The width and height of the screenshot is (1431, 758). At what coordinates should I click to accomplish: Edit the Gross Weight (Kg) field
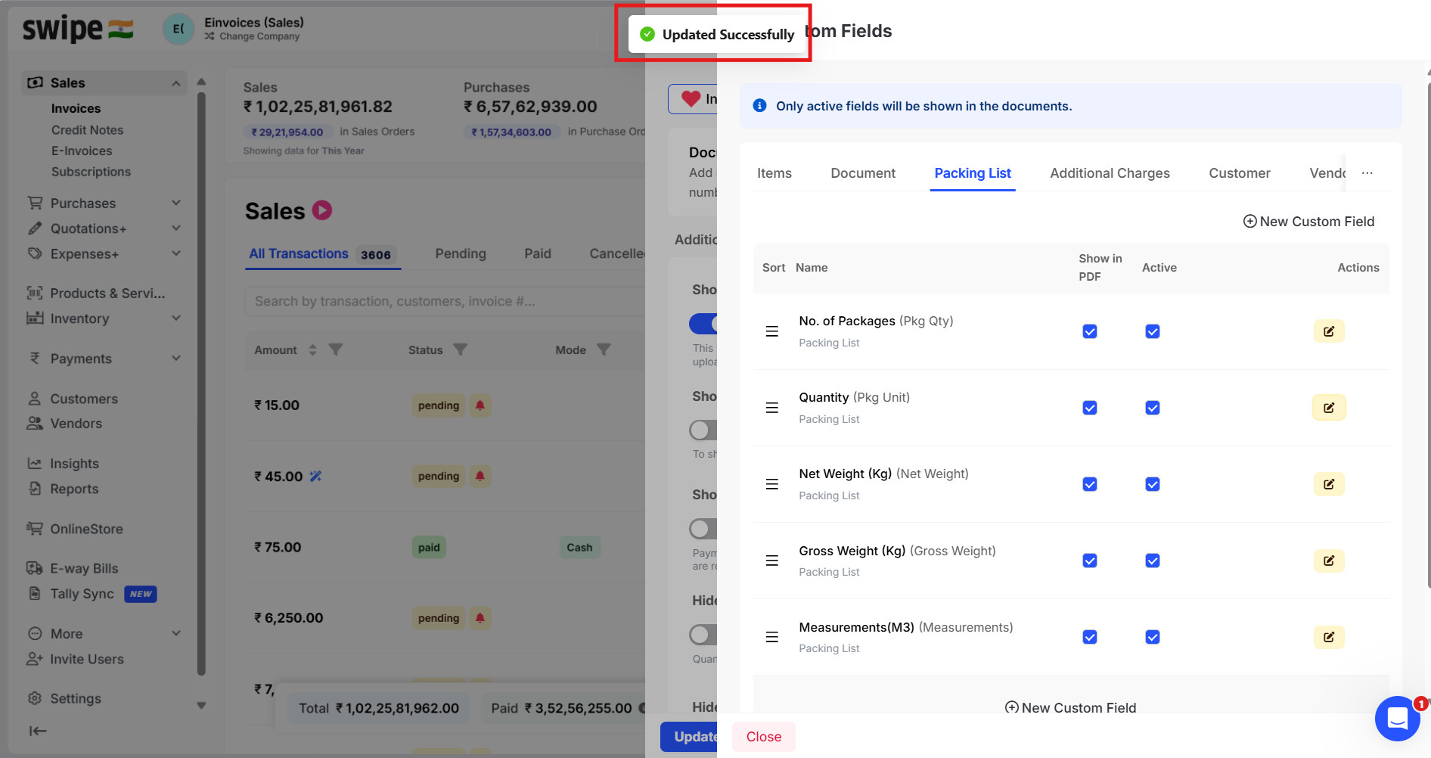1328,561
